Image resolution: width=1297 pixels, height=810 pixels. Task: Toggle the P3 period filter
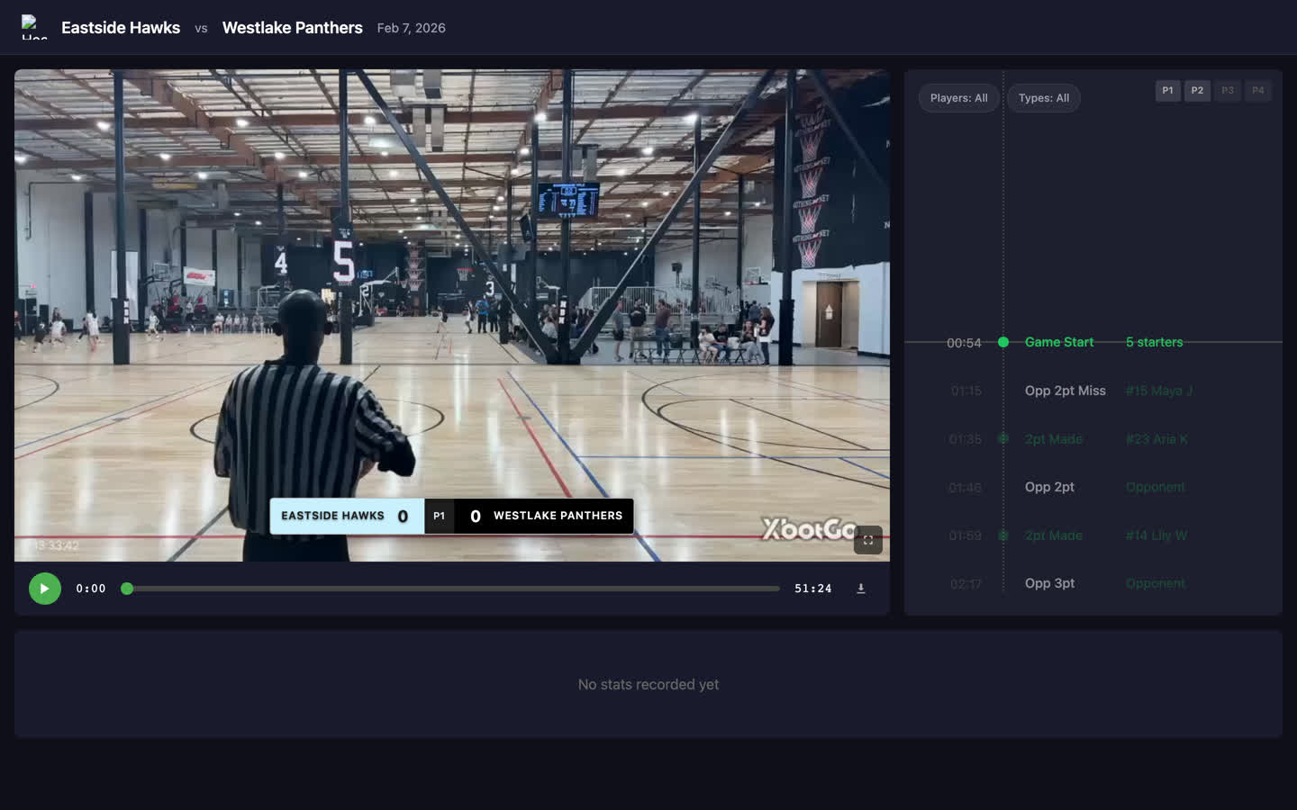(1228, 90)
